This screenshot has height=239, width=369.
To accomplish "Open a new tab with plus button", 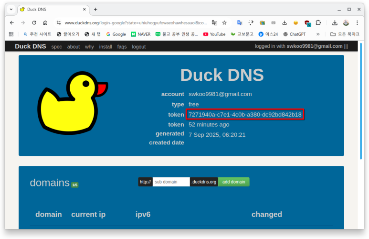I will pyautogui.click(x=95, y=10).
